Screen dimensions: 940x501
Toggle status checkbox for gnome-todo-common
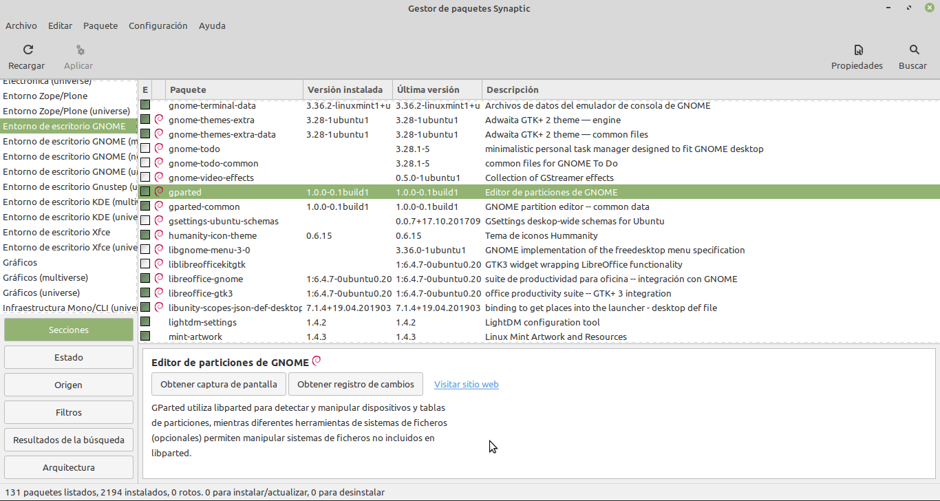[x=145, y=163]
